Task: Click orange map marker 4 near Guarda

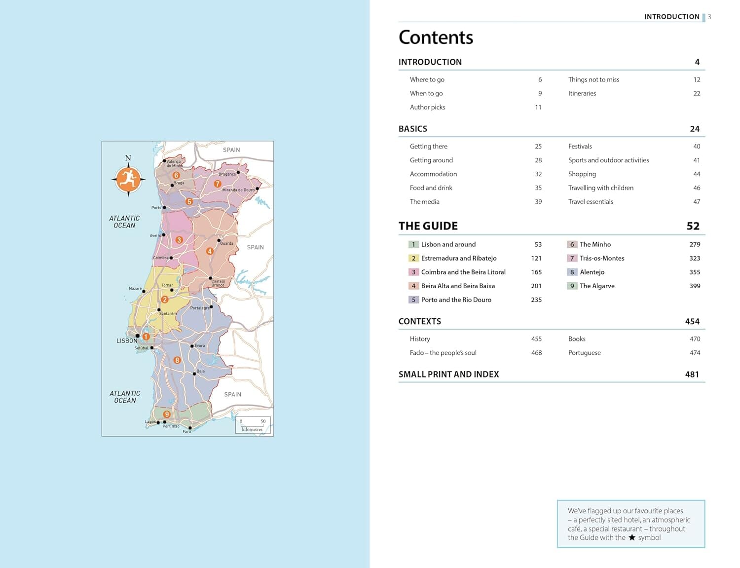Action: click(210, 251)
